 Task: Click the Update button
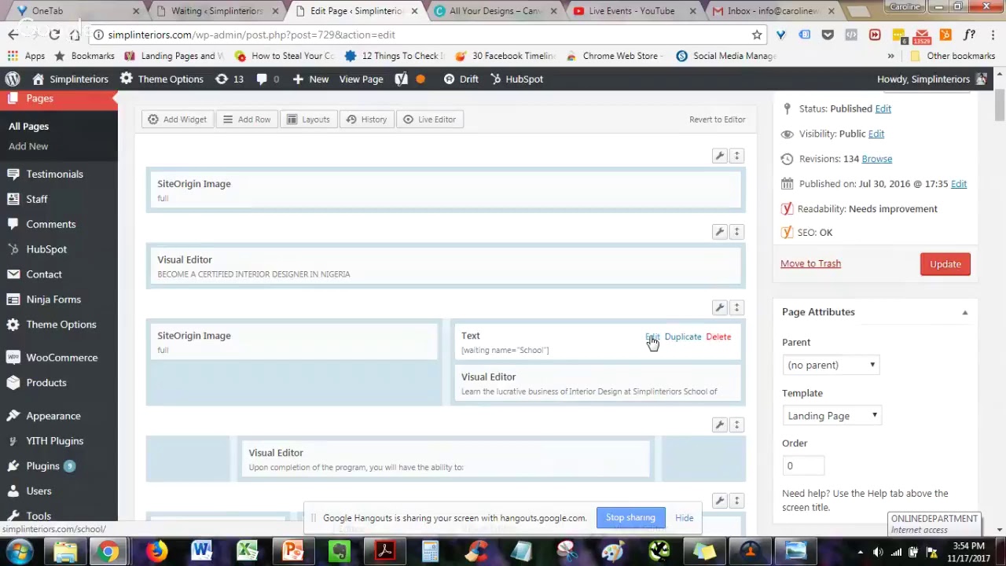click(x=945, y=264)
